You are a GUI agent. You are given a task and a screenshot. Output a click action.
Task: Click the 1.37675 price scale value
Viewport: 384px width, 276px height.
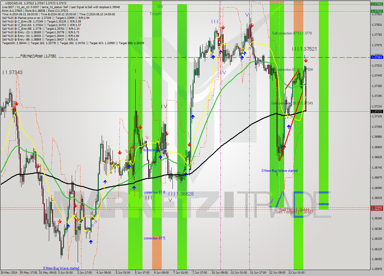click(376, 45)
